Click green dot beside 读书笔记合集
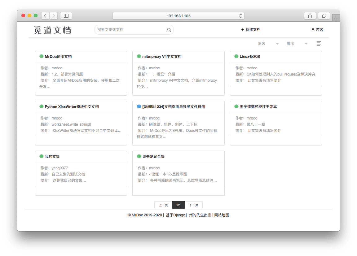The height and width of the screenshot is (256, 357). pos(139,156)
